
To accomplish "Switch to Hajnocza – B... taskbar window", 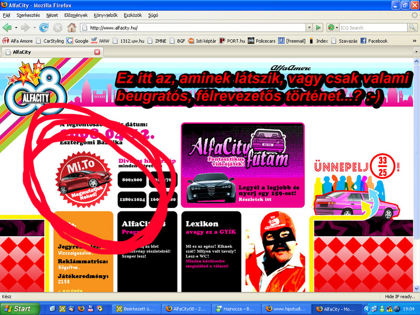I will [236, 309].
